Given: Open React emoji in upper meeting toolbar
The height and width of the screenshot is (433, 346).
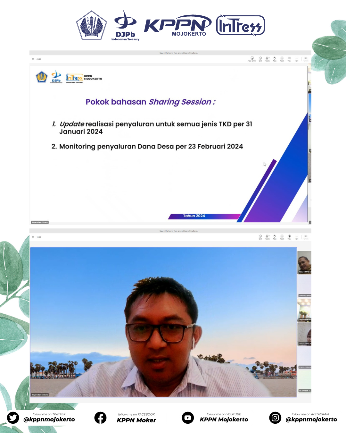Looking at the screenshot, I should pos(282,59).
